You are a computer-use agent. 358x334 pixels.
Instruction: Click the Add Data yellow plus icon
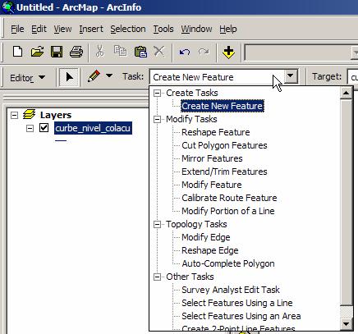(x=228, y=52)
